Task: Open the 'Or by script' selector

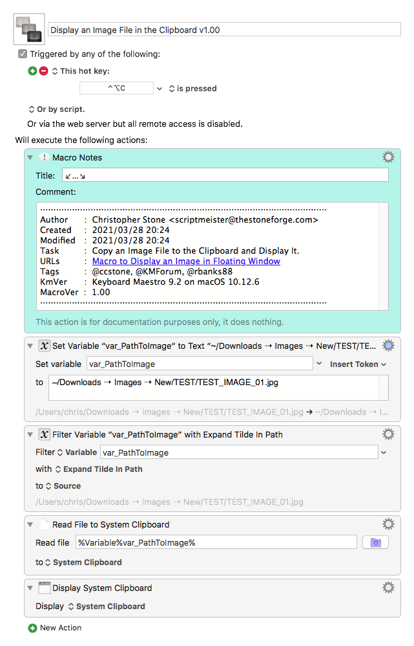Action: tap(57, 109)
